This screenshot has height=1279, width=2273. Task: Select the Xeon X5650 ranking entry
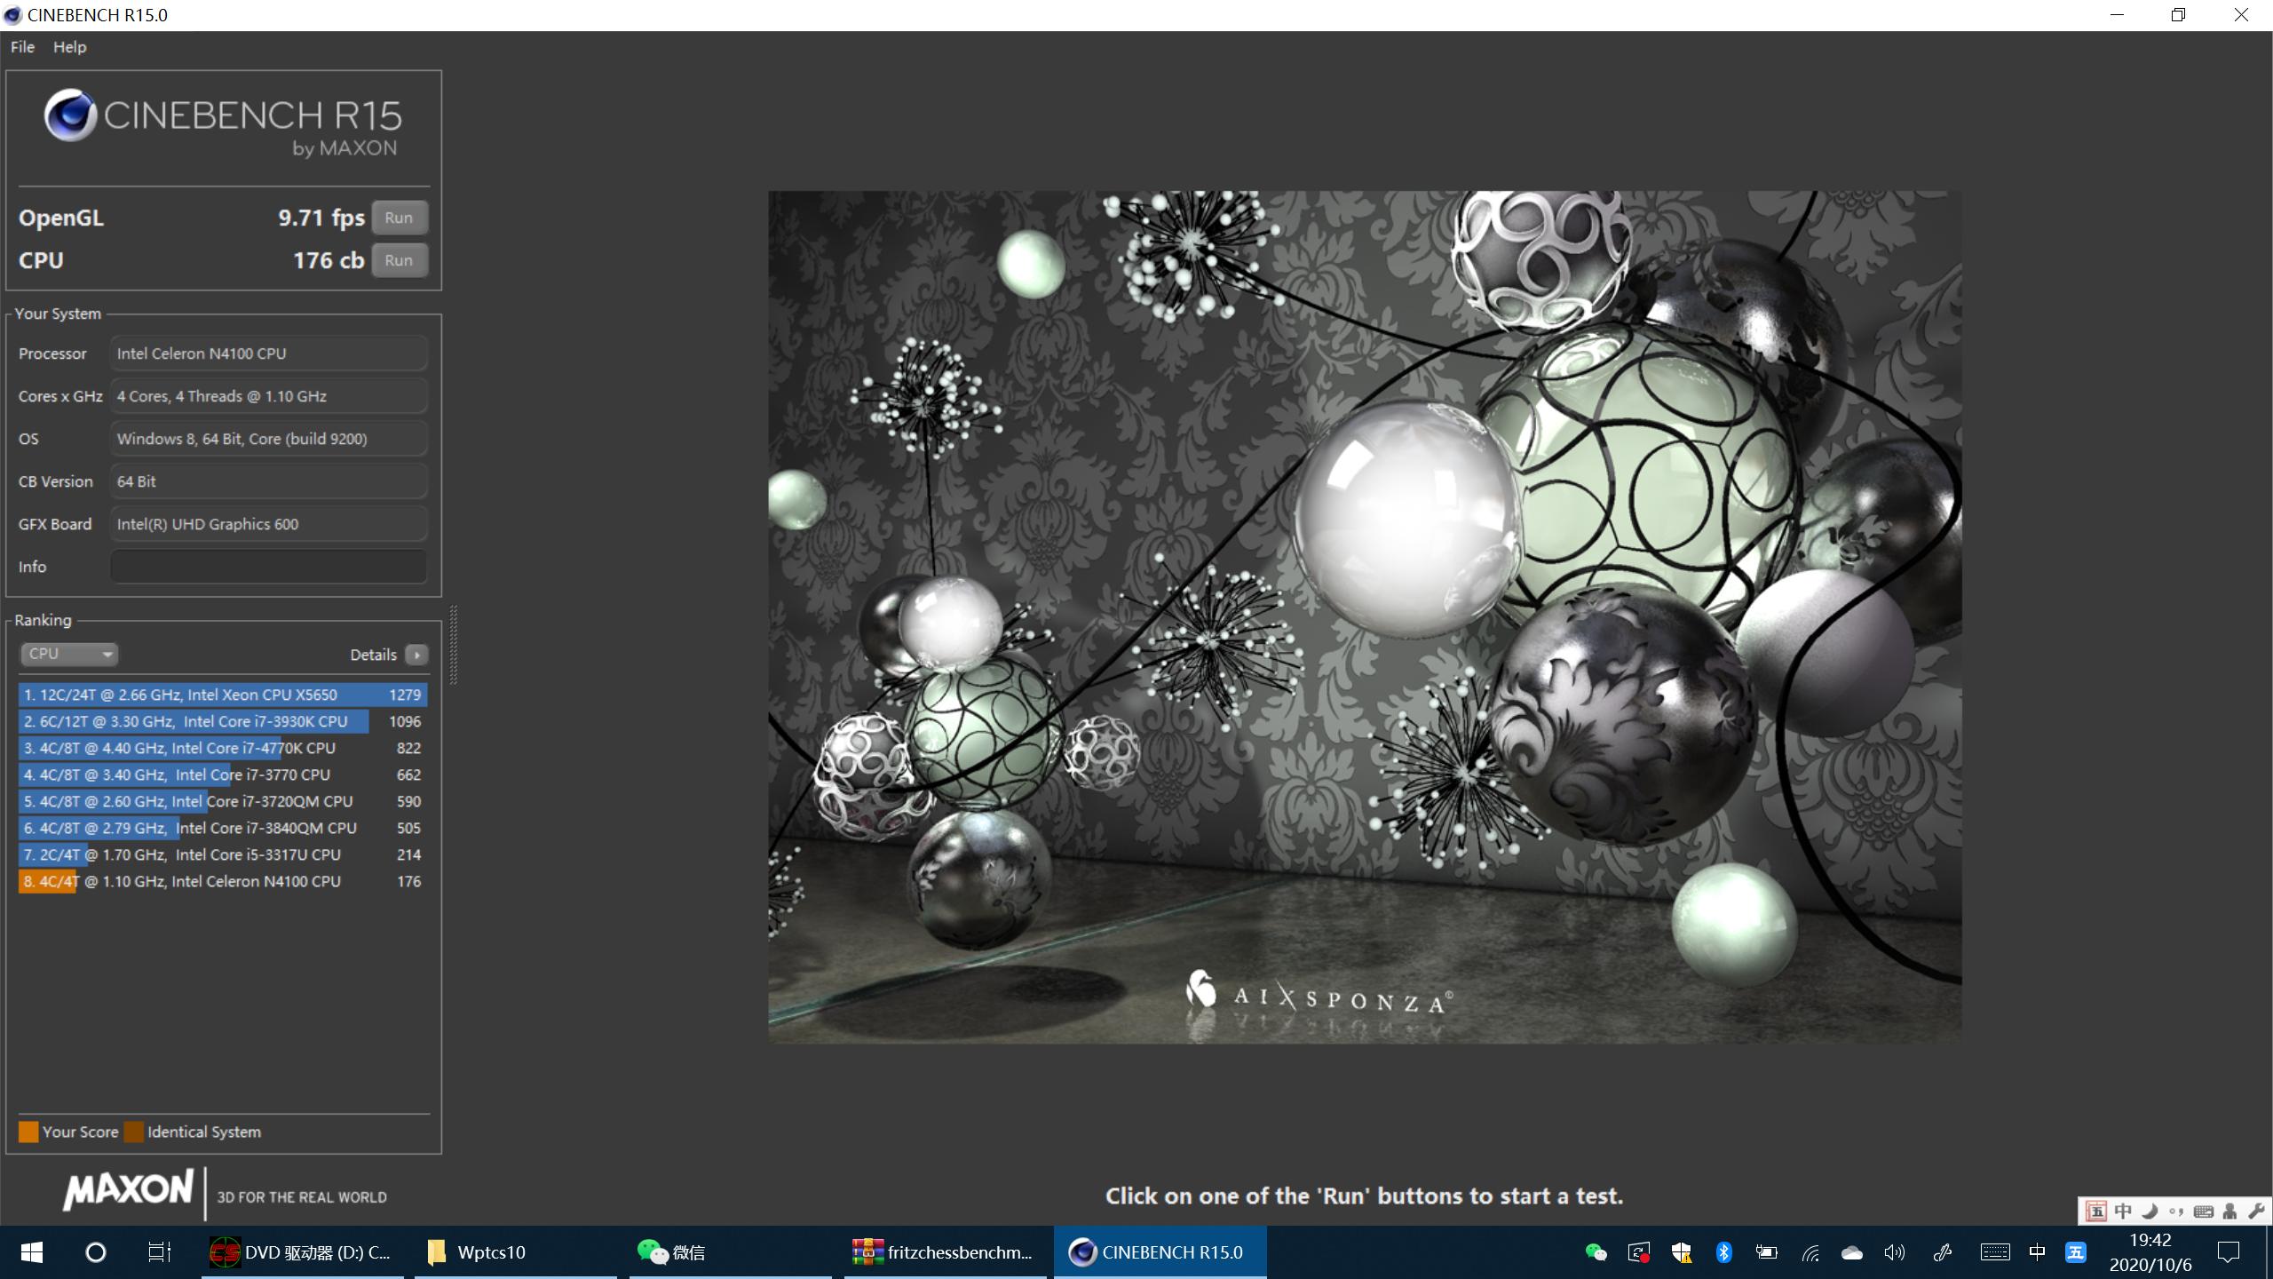(x=222, y=695)
